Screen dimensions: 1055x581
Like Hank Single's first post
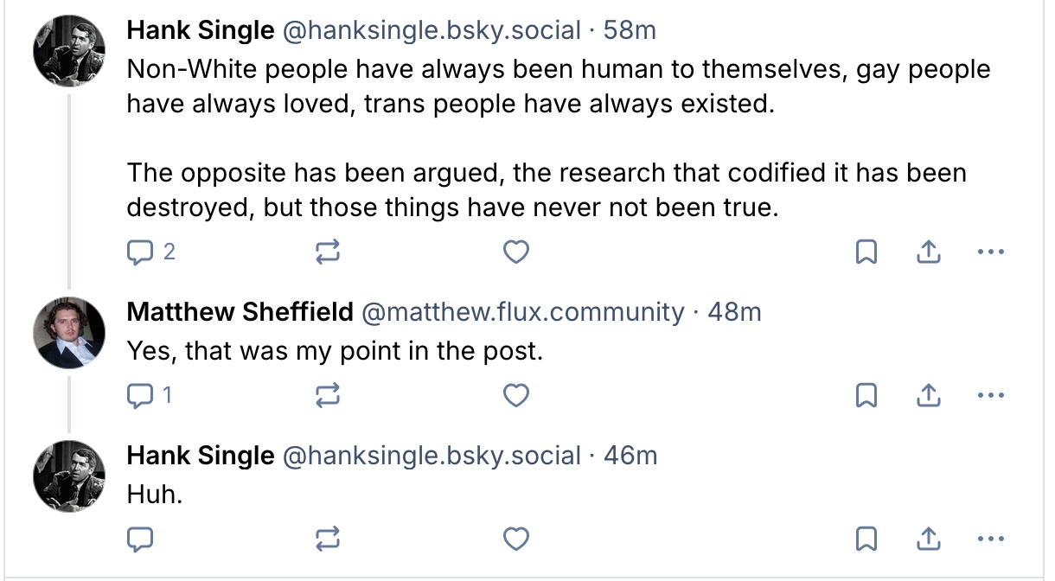point(516,252)
